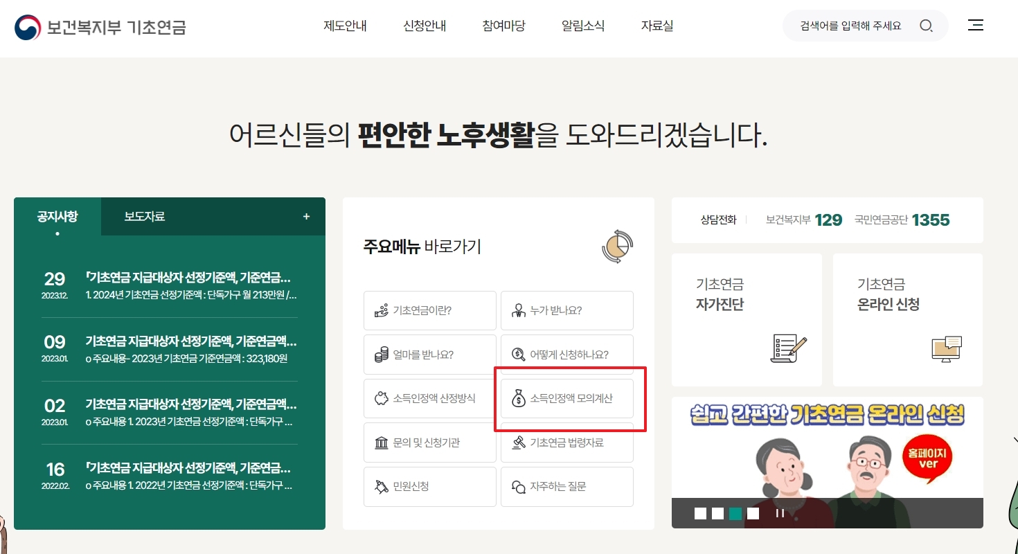Image resolution: width=1018 pixels, height=554 pixels.
Task: Switch to the 보도자료 tab
Action: (x=145, y=217)
